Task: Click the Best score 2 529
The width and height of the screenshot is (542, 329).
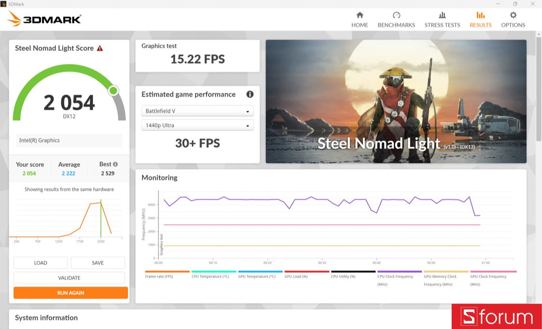Action: coord(108,174)
